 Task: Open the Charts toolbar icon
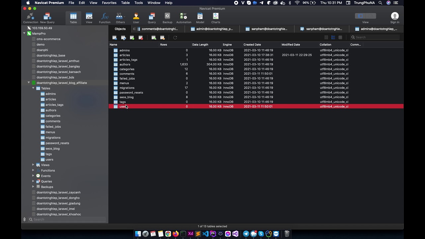tap(216, 18)
